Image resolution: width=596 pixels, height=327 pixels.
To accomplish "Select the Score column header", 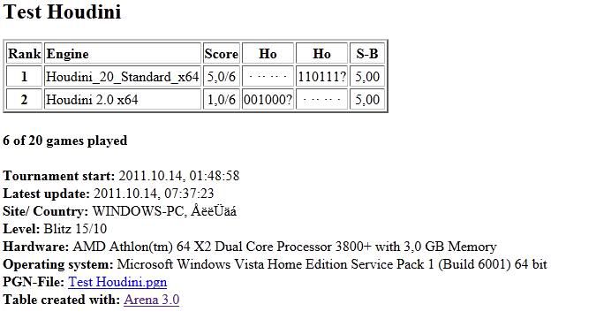I will (x=222, y=53).
